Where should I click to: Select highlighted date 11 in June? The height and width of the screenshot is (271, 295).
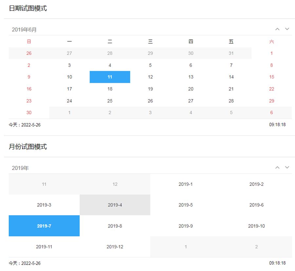tap(110, 77)
